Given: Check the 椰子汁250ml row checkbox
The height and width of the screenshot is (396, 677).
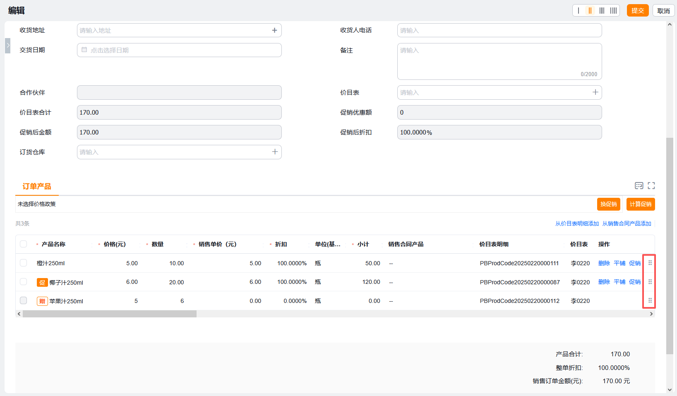Looking at the screenshot, I should 24,282.
